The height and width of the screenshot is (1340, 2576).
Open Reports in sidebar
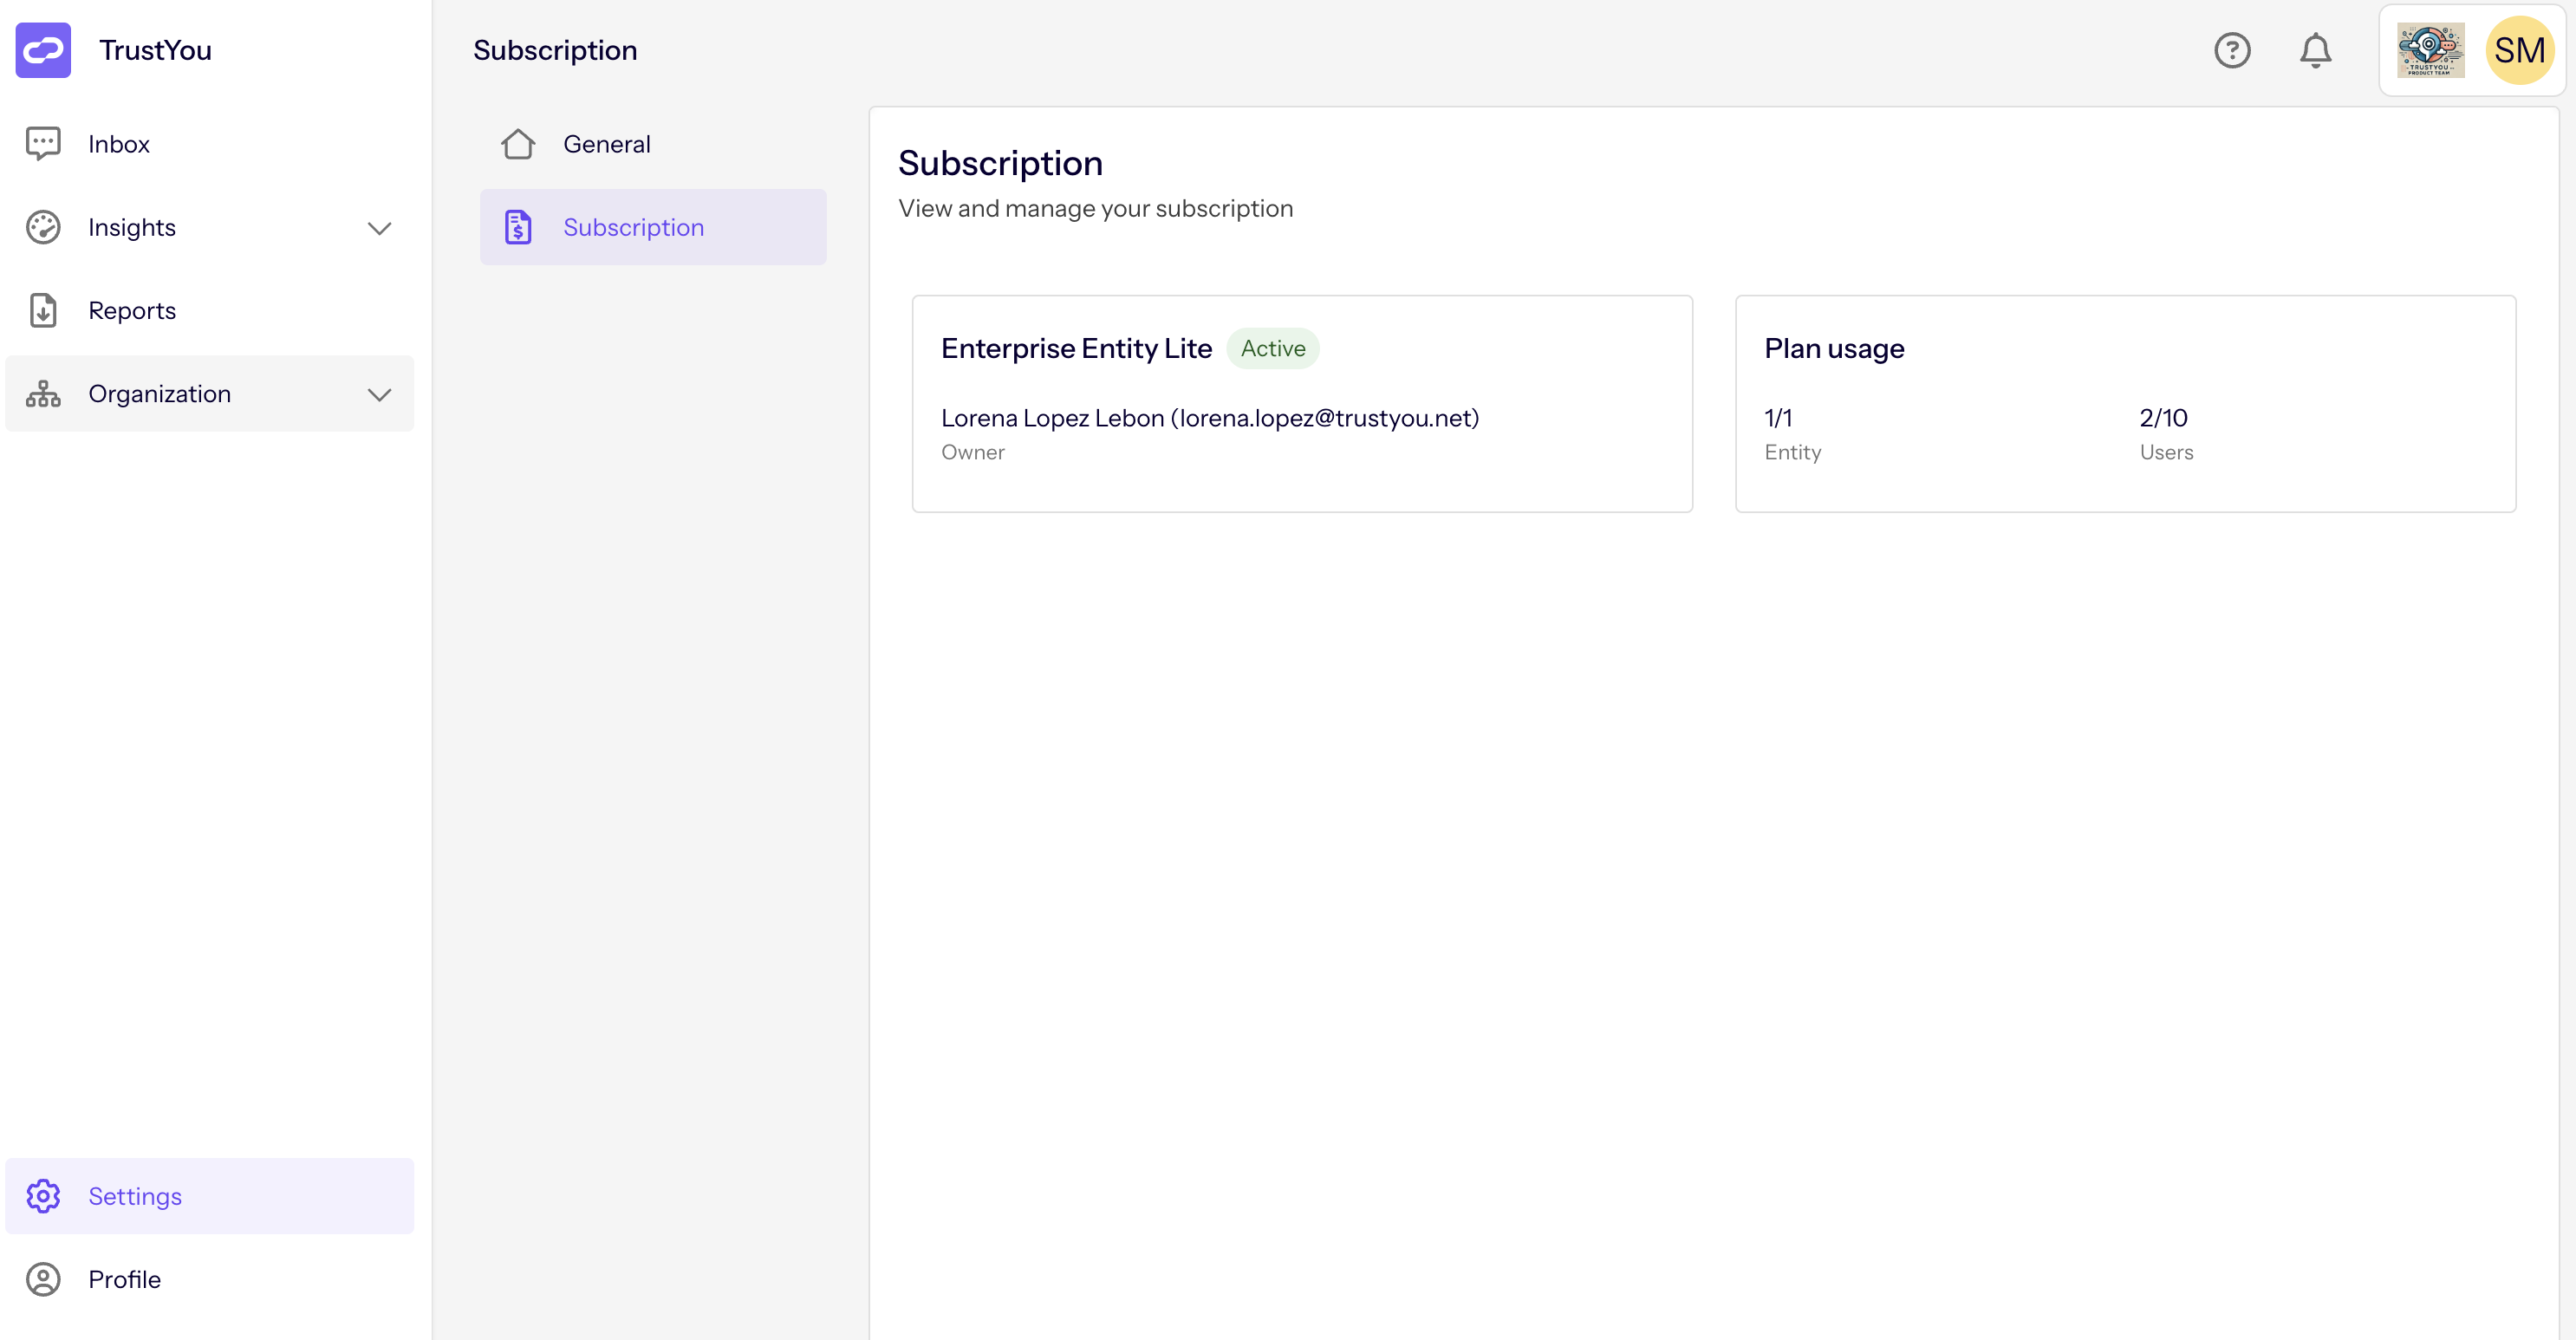pyautogui.click(x=209, y=310)
